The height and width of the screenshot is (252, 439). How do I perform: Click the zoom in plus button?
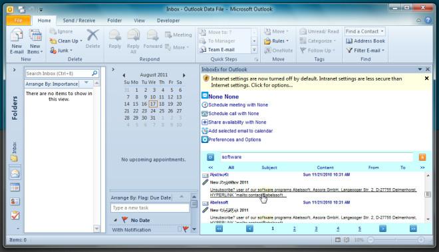pos(421,240)
